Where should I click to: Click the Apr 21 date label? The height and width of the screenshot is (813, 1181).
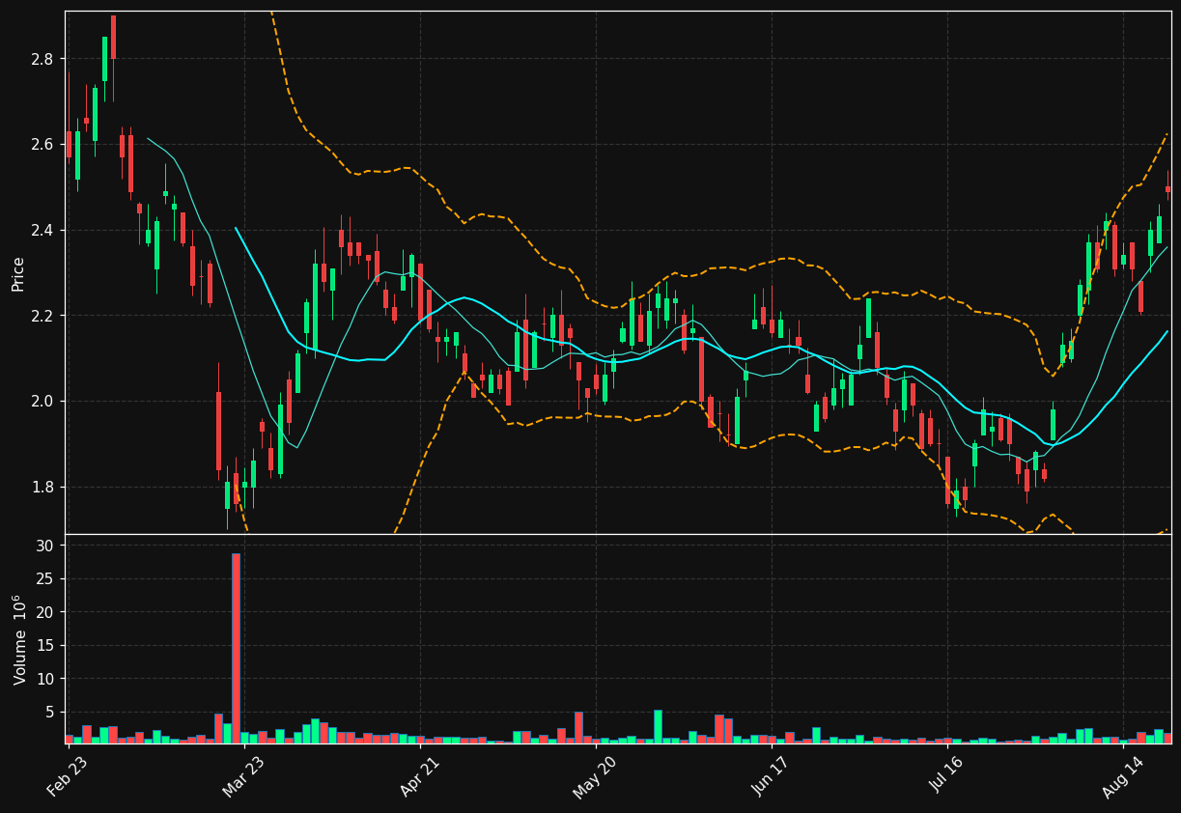pyautogui.click(x=420, y=777)
